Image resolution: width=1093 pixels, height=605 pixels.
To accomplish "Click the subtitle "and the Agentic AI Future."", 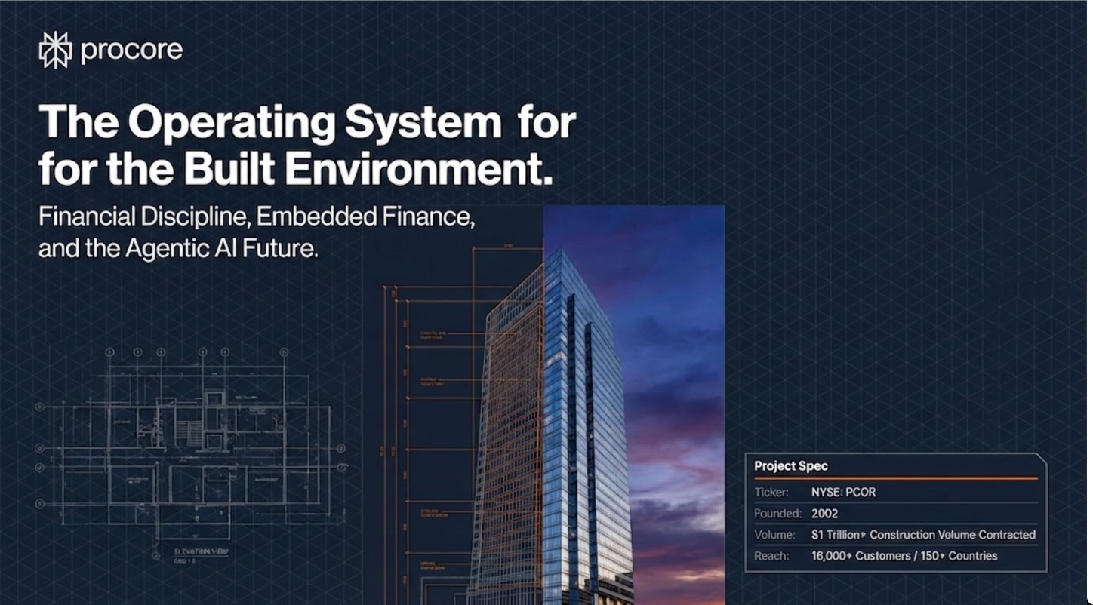I will click(179, 250).
